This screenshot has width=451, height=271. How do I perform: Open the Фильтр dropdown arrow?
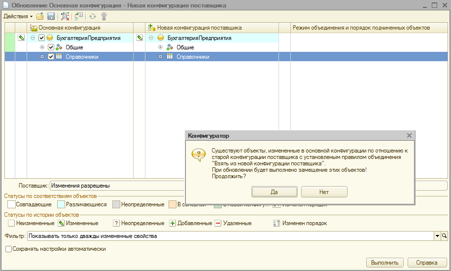[438, 236]
